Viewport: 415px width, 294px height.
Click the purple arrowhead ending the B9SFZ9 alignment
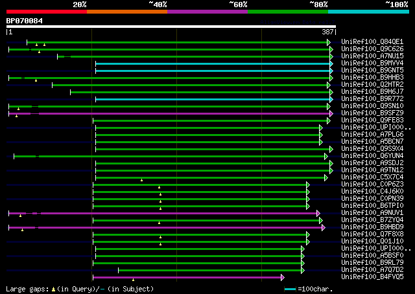[x=331, y=114]
